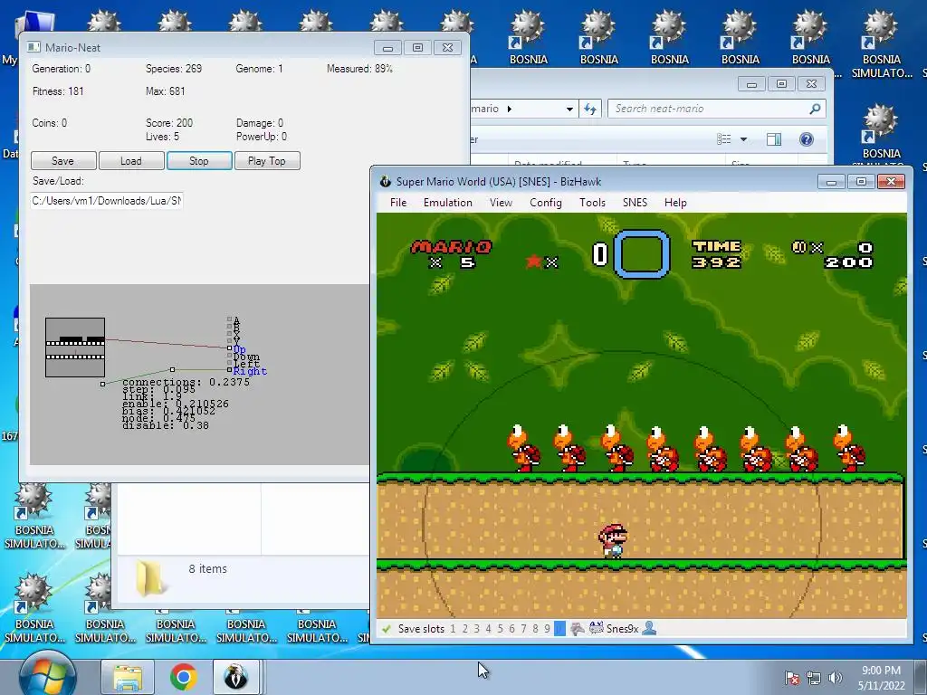Screen dimensions: 927x695
Task: Click the Stop button in Mario-Neat
Action: [x=199, y=161]
